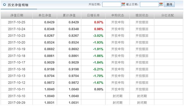
Task: Select the date 2017-10-16
Action: click(x=17, y=69)
